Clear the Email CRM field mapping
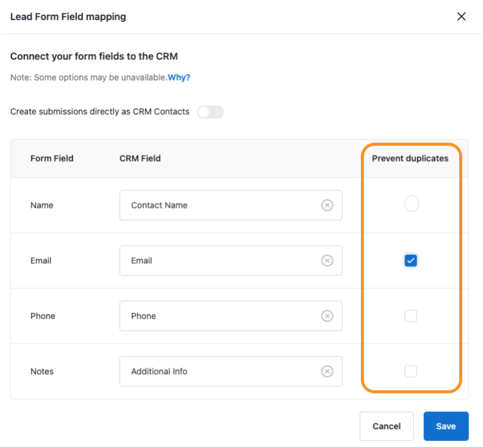 [x=327, y=261]
